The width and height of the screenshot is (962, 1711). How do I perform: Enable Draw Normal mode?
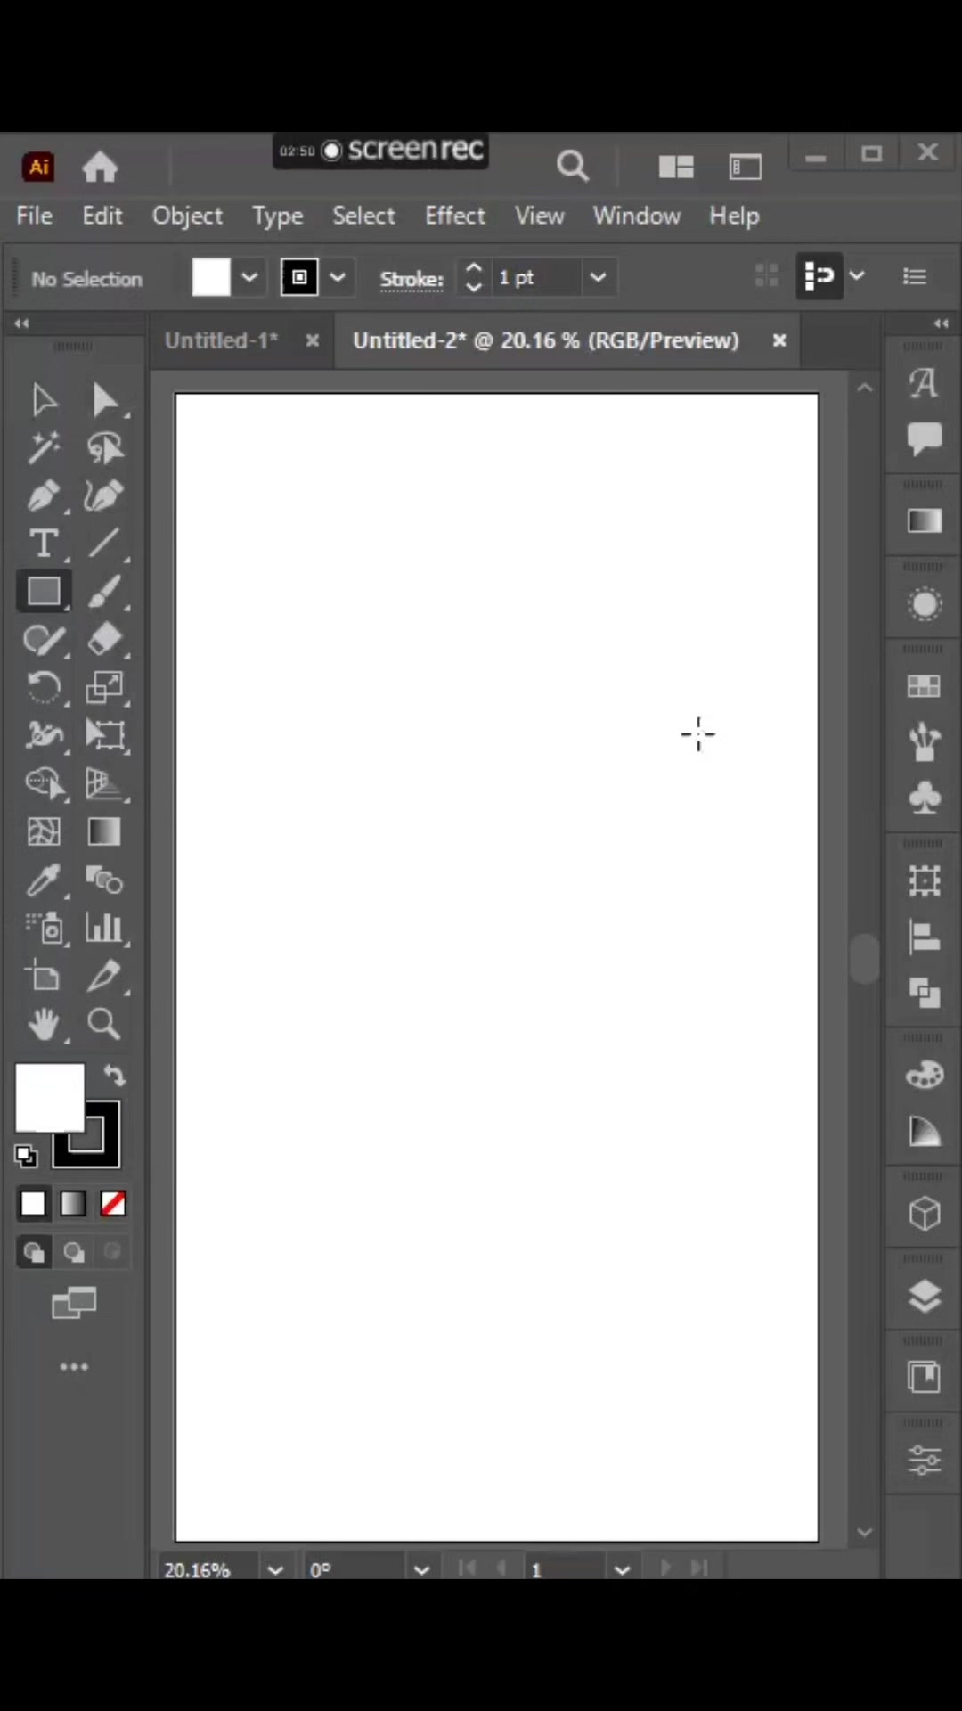point(34,1253)
